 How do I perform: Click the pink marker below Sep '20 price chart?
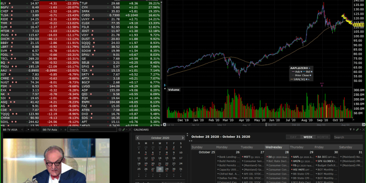pyautogui.click(x=322, y=86)
